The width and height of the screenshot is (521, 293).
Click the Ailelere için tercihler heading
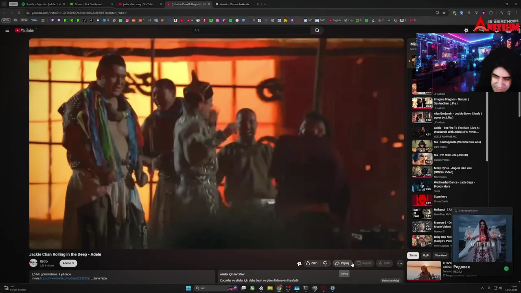pyautogui.click(x=232, y=274)
